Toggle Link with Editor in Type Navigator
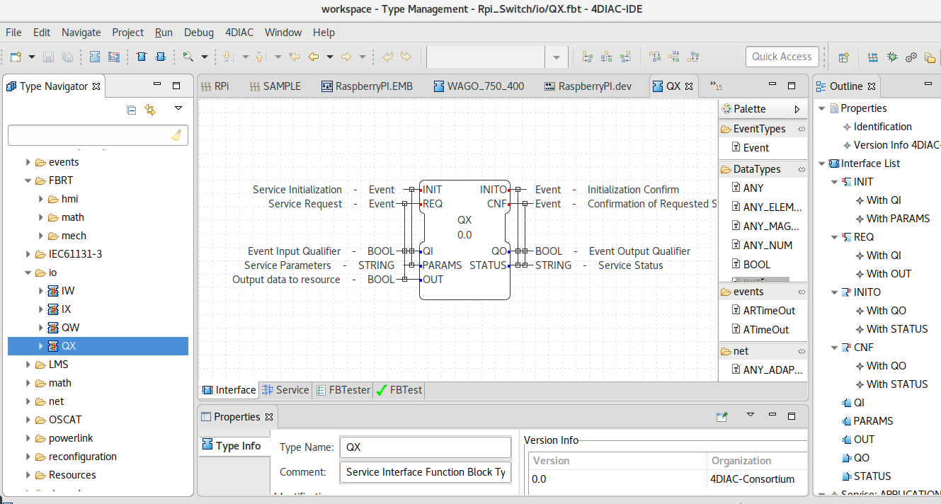This screenshot has width=941, height=504. (149, 109)
